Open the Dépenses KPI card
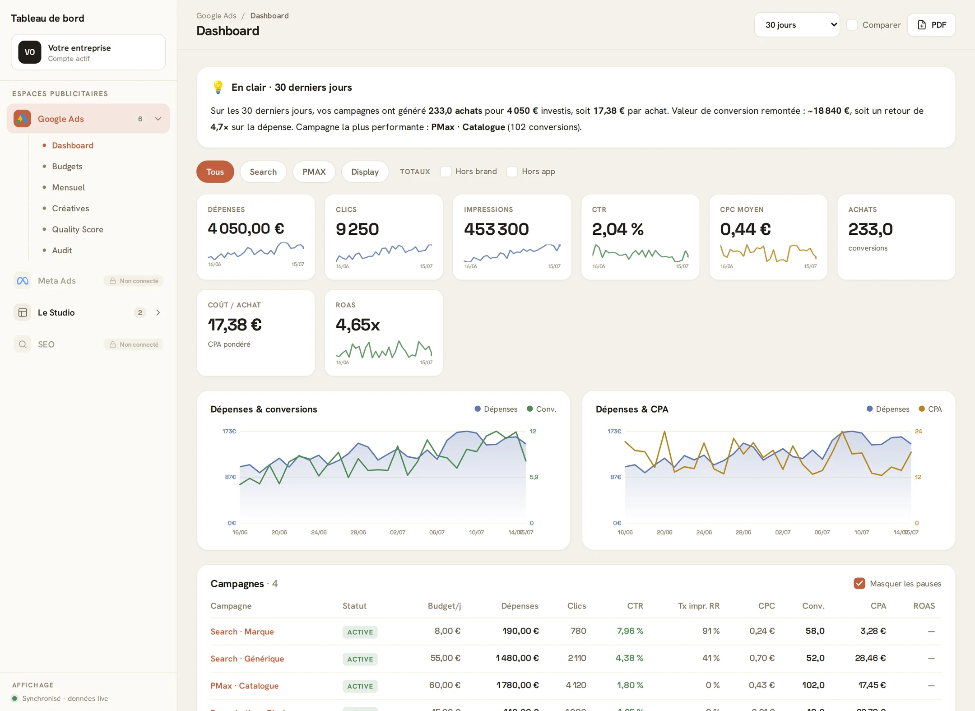The width and height of the screenshot is (975, 711). pos(256,237)
